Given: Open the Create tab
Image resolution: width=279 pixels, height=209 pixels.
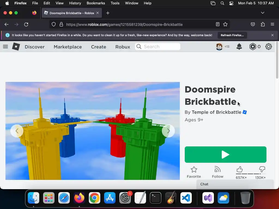Looking at the screenshot, I should point(99,47).
